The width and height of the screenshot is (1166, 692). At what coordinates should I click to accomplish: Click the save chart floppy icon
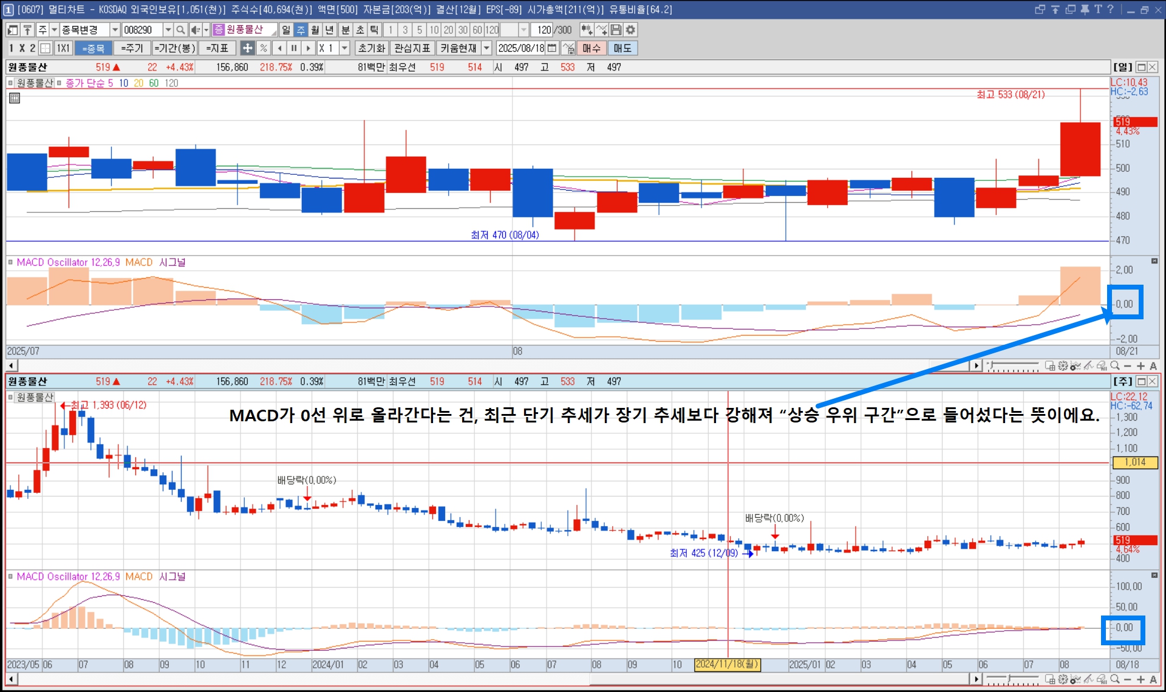[x=616, y=30]
